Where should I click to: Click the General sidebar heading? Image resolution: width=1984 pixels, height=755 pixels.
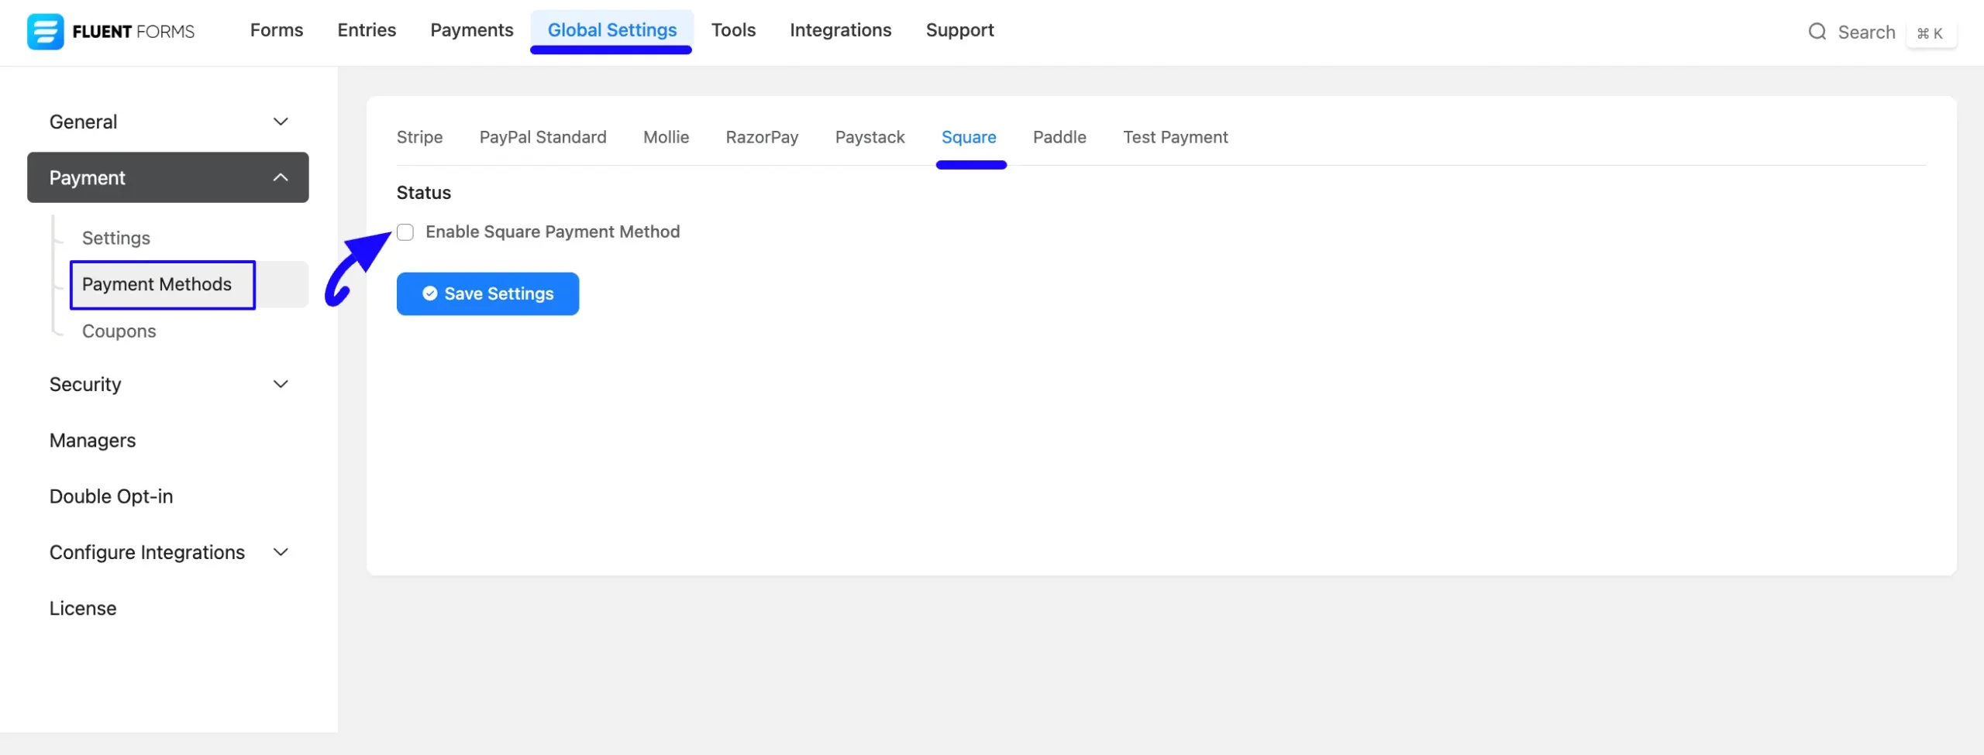click(x=83, y=122)
